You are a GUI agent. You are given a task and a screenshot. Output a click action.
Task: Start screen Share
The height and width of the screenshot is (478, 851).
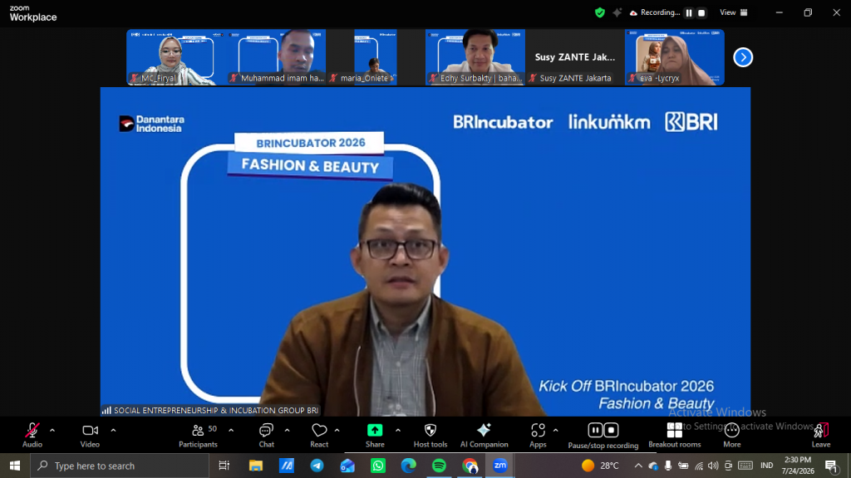(x=375, y=435)
